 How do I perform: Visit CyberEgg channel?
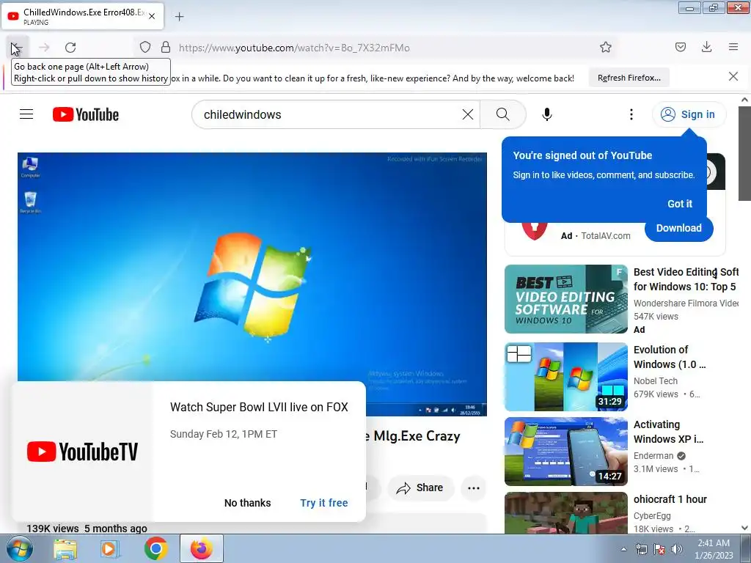tap(652, 516)
